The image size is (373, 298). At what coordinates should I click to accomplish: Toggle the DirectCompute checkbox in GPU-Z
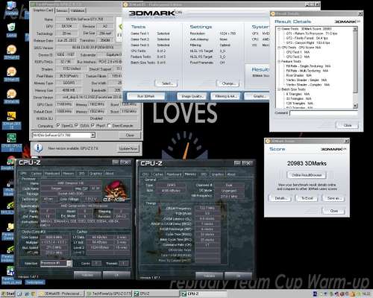pos(109,126)
